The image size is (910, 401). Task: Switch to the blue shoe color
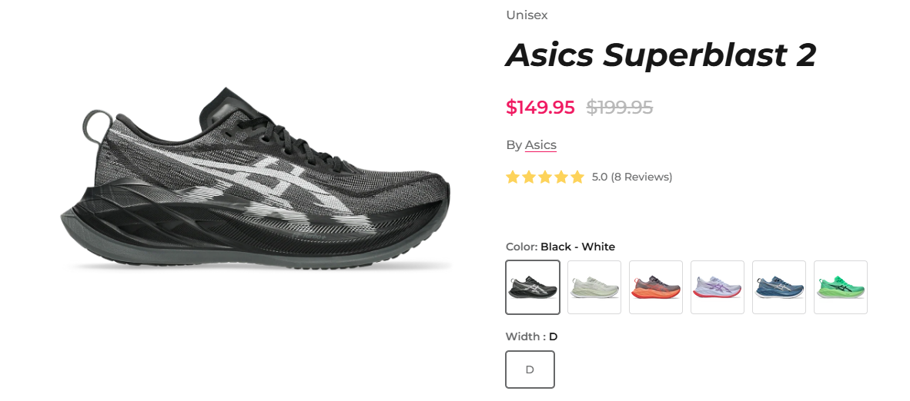(779, 287)
